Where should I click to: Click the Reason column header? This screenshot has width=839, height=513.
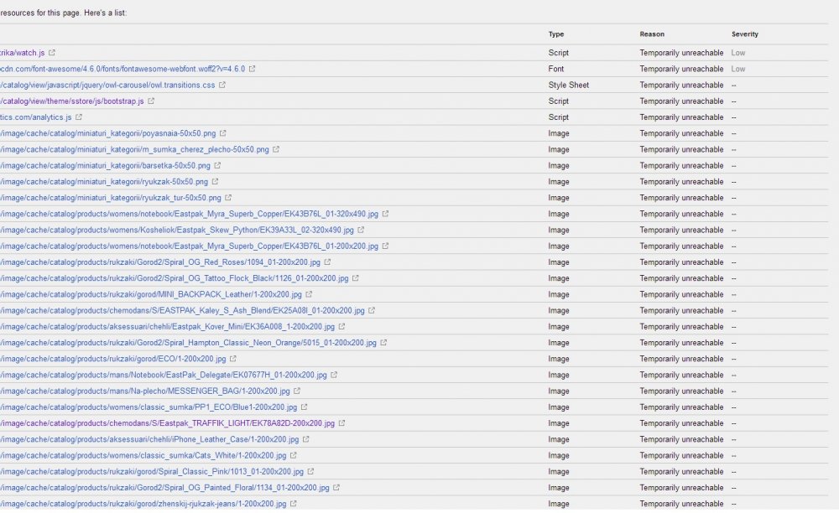[x=652, y=34]
